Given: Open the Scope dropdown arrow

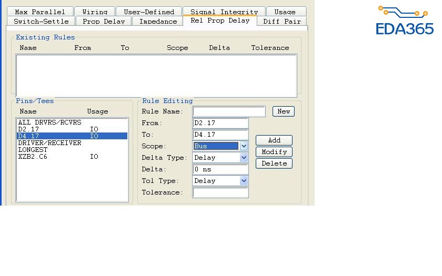Looking at the screenshot, I should click(244, 146).
